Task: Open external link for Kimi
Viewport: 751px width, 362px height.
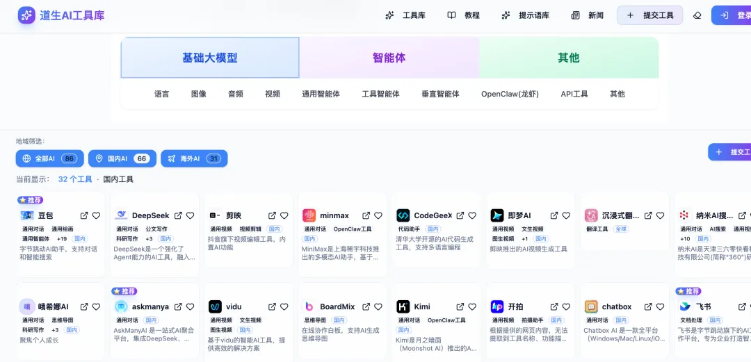Action: coord(460,306)
